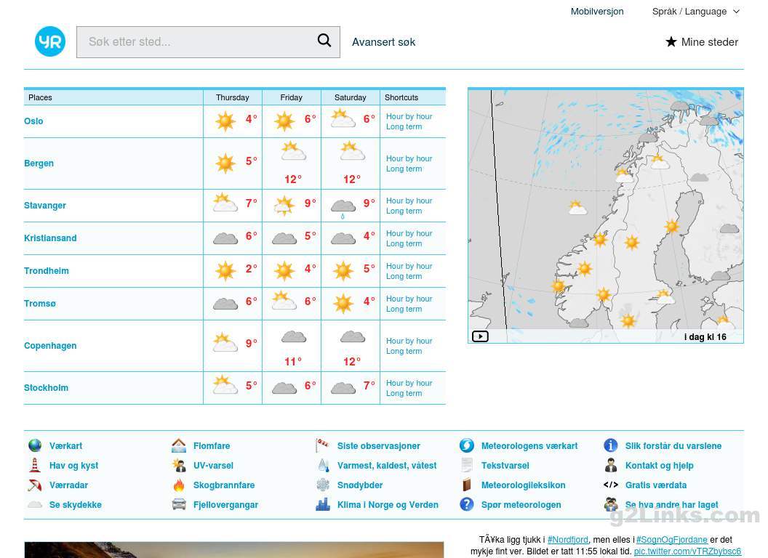Screen dimensions: 768x558
Task: Click the snowflake icon for Snødybder
Action: [x=323, y=485]
